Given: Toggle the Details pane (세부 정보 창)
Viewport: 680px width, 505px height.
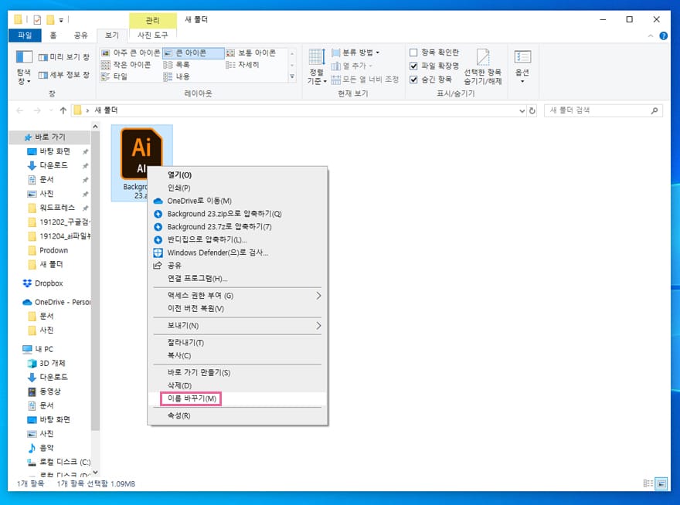Looking at the screenshot, I should pos(63,75).
